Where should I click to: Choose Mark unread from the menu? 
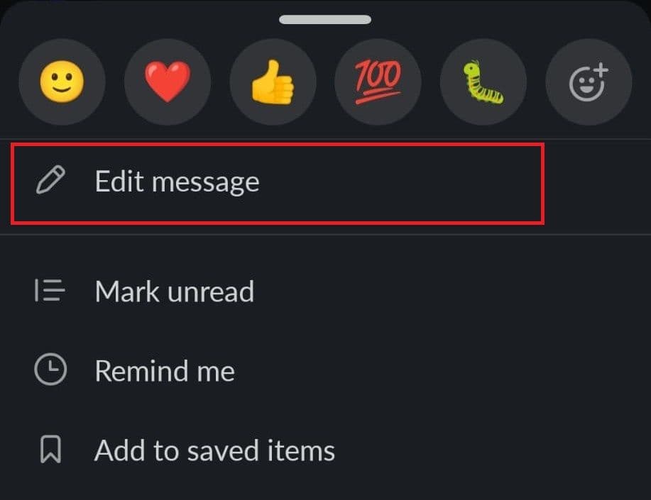[325, 291]
